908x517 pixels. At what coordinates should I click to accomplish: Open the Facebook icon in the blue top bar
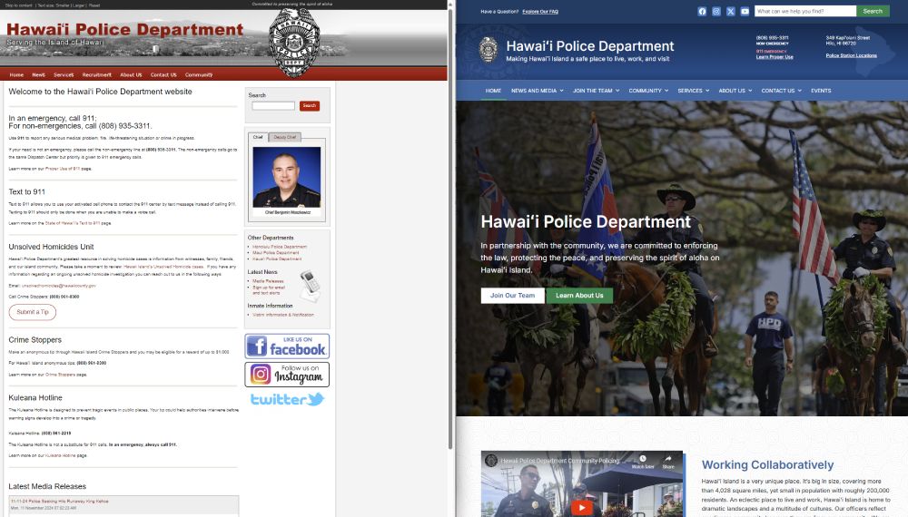click(x=702, y=12)
